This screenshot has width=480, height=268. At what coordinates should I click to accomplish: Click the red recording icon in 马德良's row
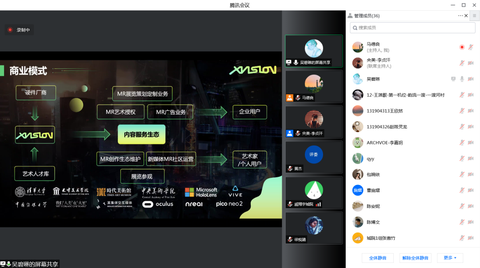pos(462,47)
